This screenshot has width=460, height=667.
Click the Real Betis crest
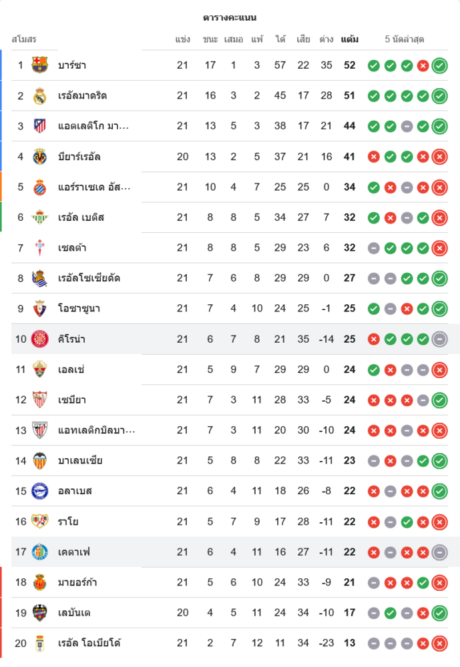pos(40,217)
